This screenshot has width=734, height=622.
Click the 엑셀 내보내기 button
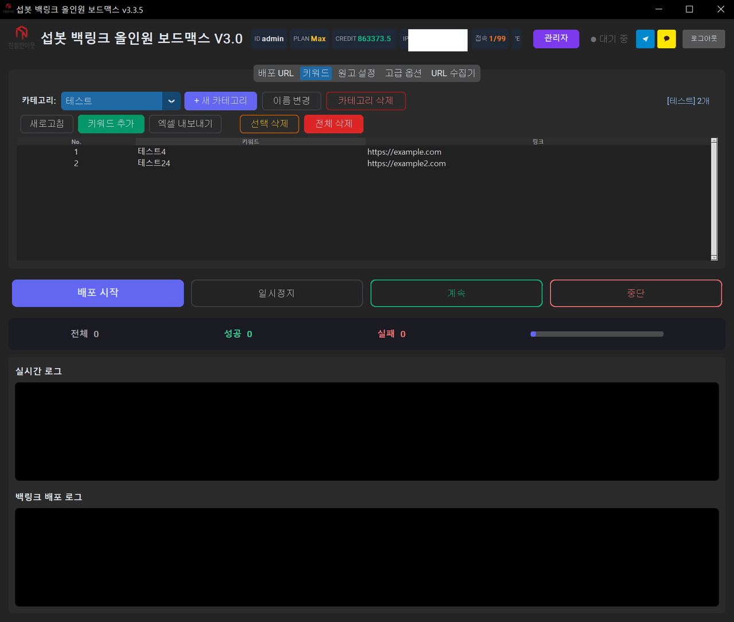185,124
